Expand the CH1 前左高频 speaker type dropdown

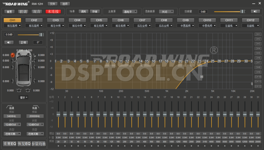[x=12, y=25]
